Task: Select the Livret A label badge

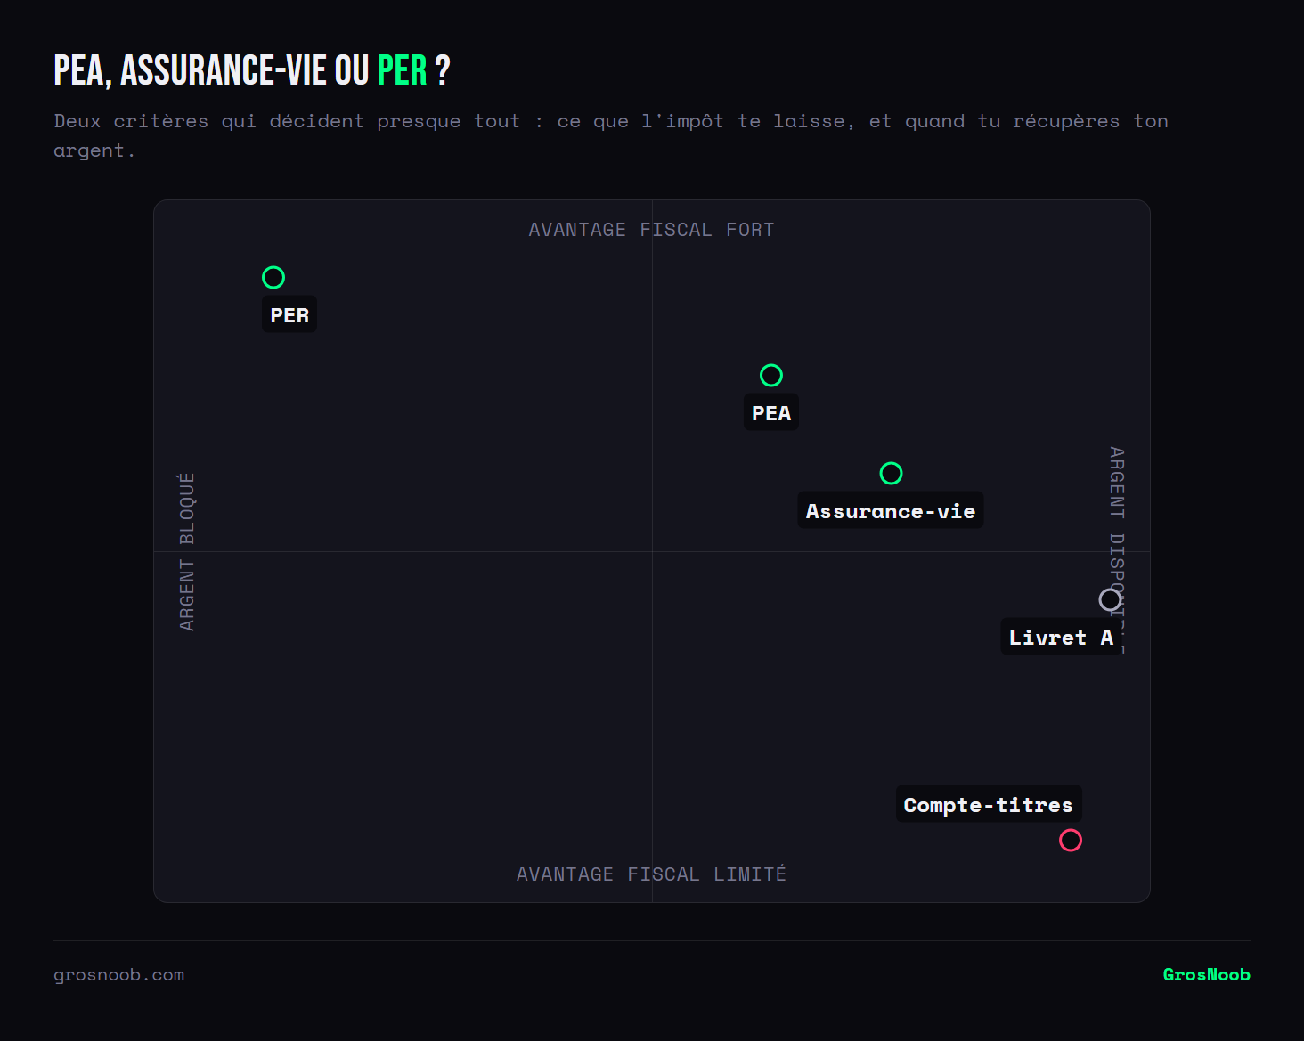Action: coord(1061,638)
